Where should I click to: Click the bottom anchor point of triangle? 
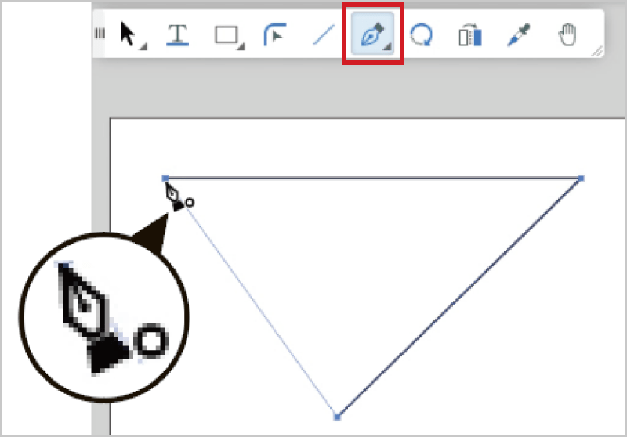pos(337,417)
